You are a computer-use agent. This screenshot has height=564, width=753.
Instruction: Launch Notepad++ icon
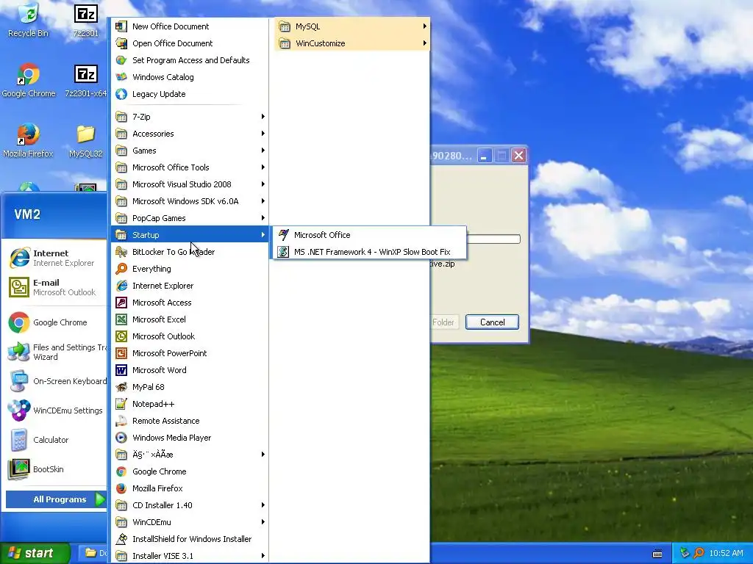[x=121, y=404]
